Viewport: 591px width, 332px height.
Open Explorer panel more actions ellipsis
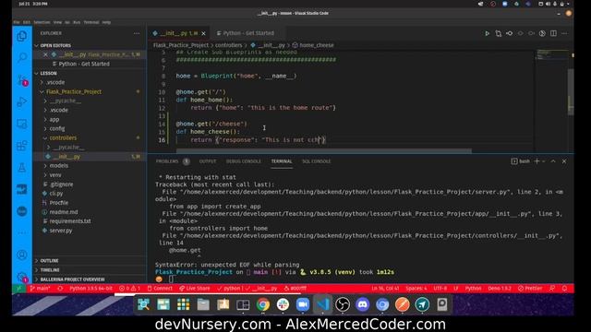coord(137,33)
